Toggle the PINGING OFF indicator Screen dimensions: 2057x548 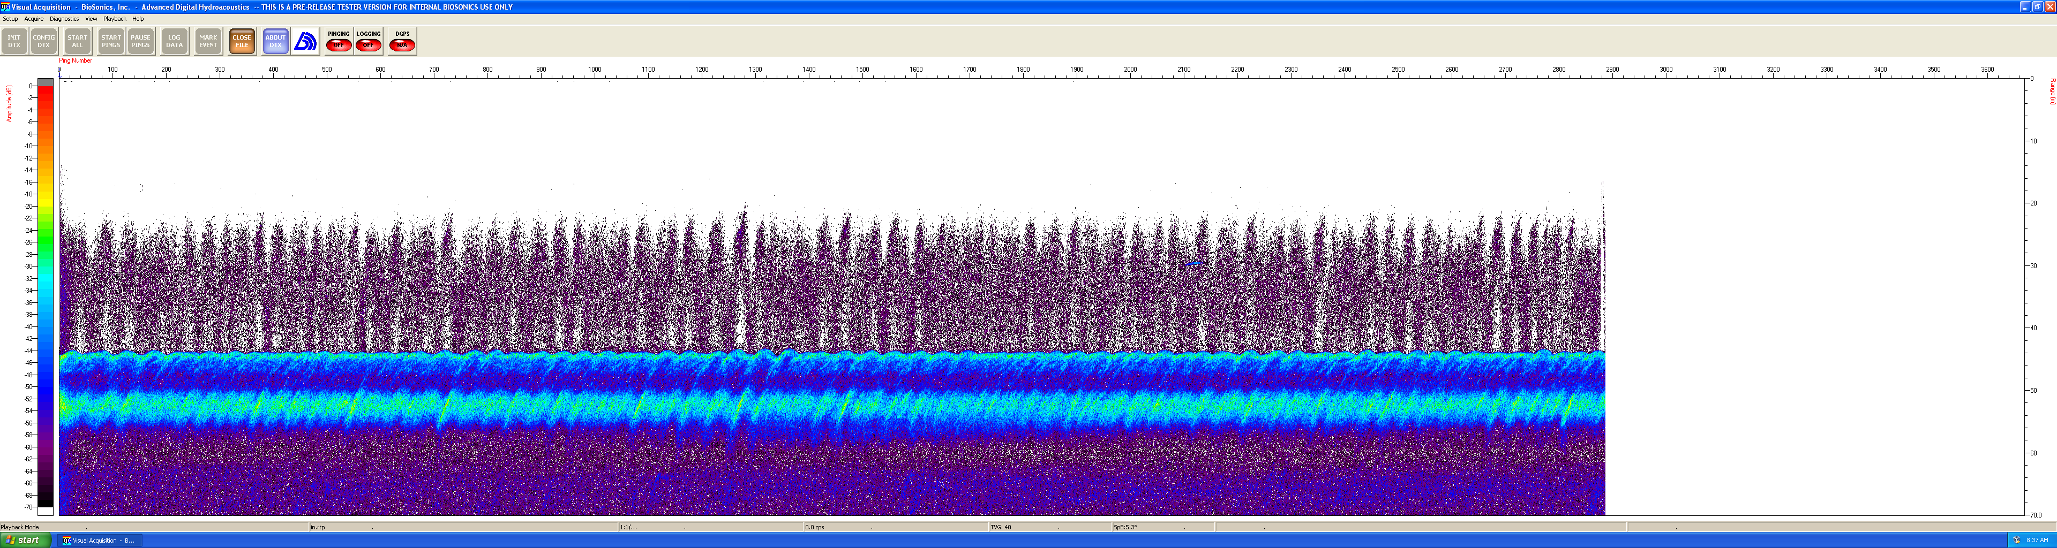(x=339, y=42)
